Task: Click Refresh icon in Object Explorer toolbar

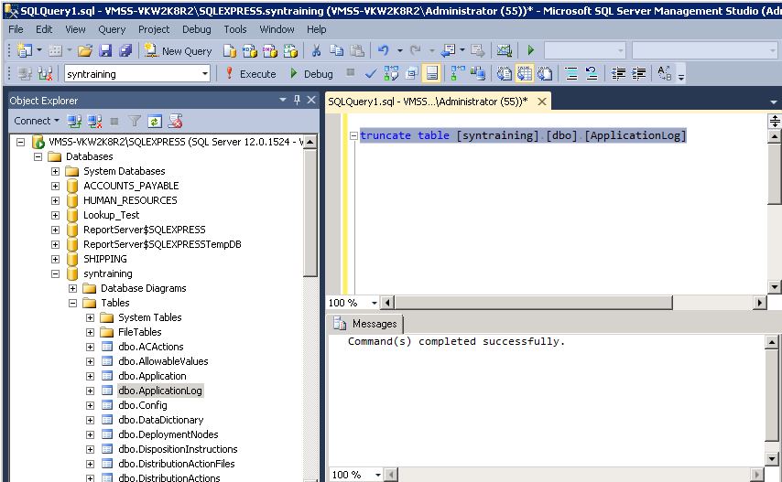Action: [x=155, y=121]
